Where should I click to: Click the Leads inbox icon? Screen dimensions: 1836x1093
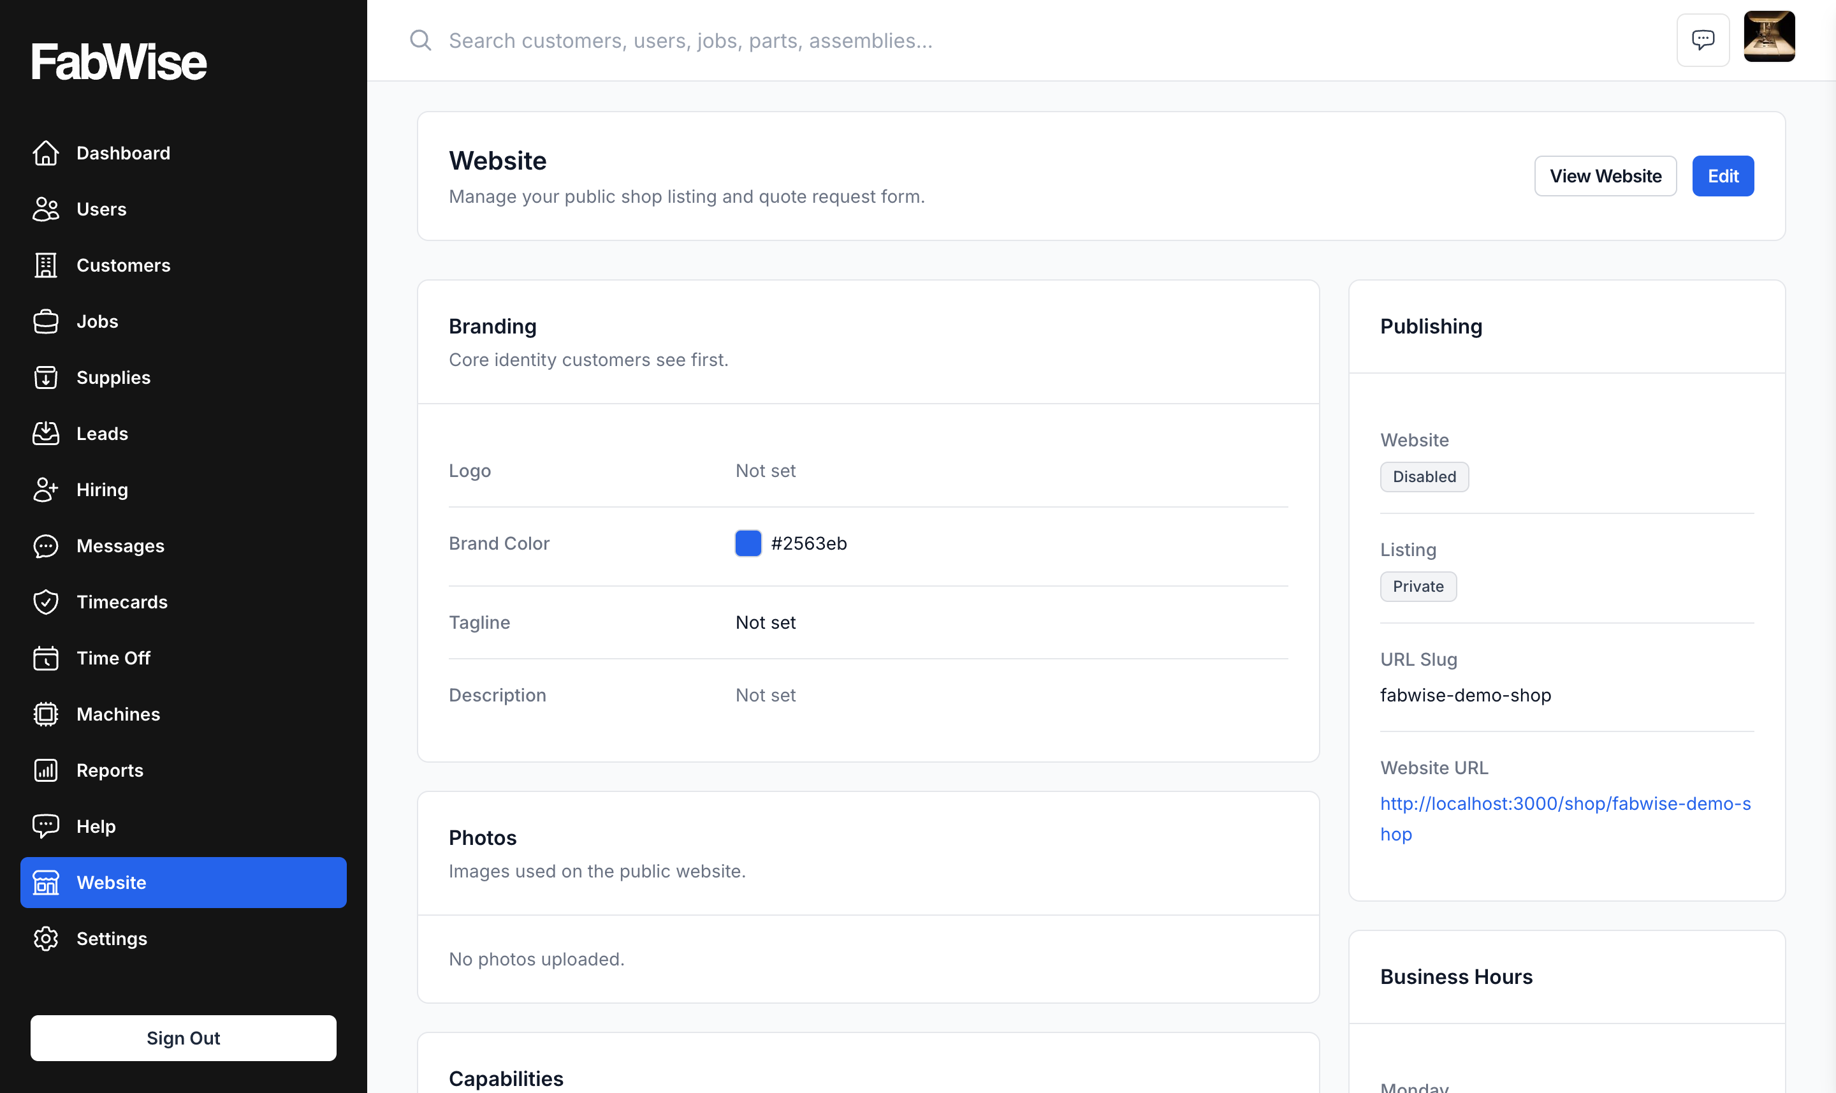(x=46, y=433)
